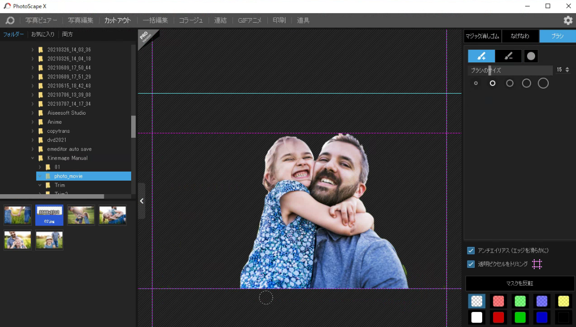Pick the yellow checker background swatch
The height and width of the screenshot is (327, 576).
pyautogui.click(x=563, y=301)
